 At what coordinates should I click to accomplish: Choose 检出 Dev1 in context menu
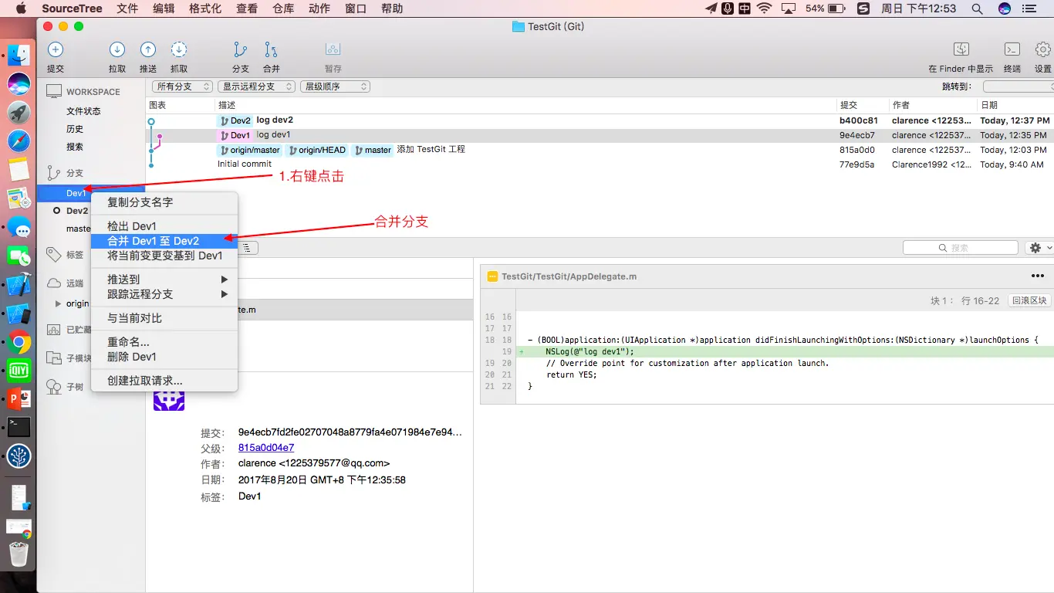point(164,226)
